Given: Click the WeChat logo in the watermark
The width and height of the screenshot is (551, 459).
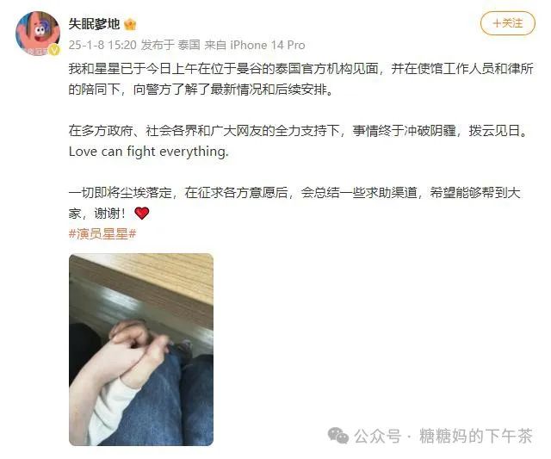Looking at the screenshot, I should (x=338, y=436).
